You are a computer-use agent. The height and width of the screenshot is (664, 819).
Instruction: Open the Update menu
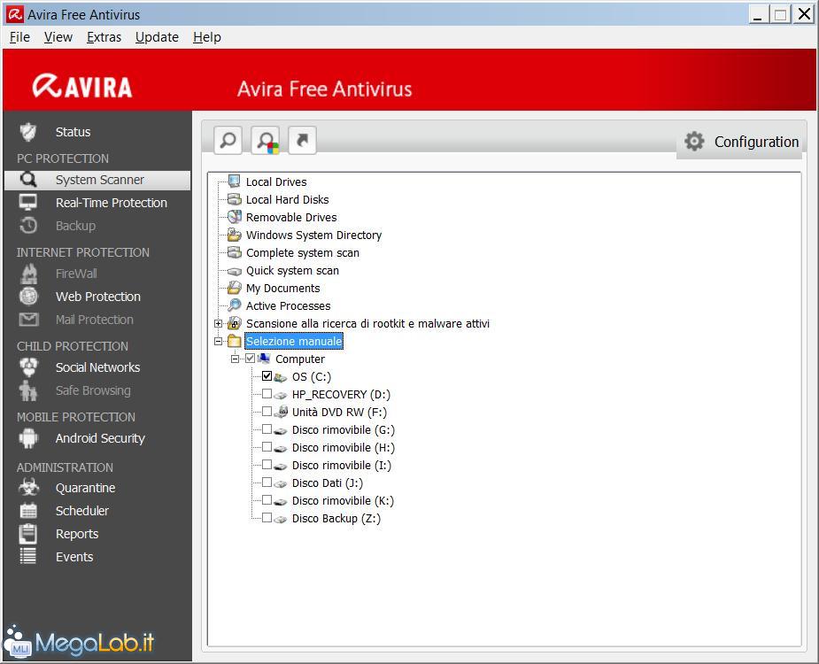point(157,37)
